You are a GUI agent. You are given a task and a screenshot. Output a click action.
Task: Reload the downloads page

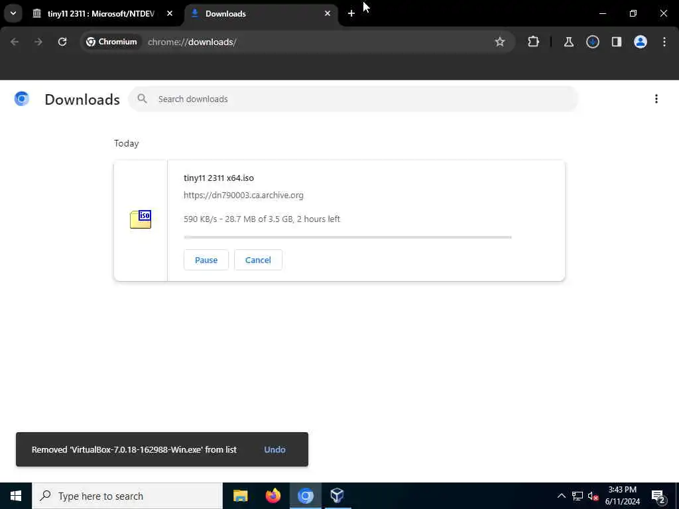62,42
